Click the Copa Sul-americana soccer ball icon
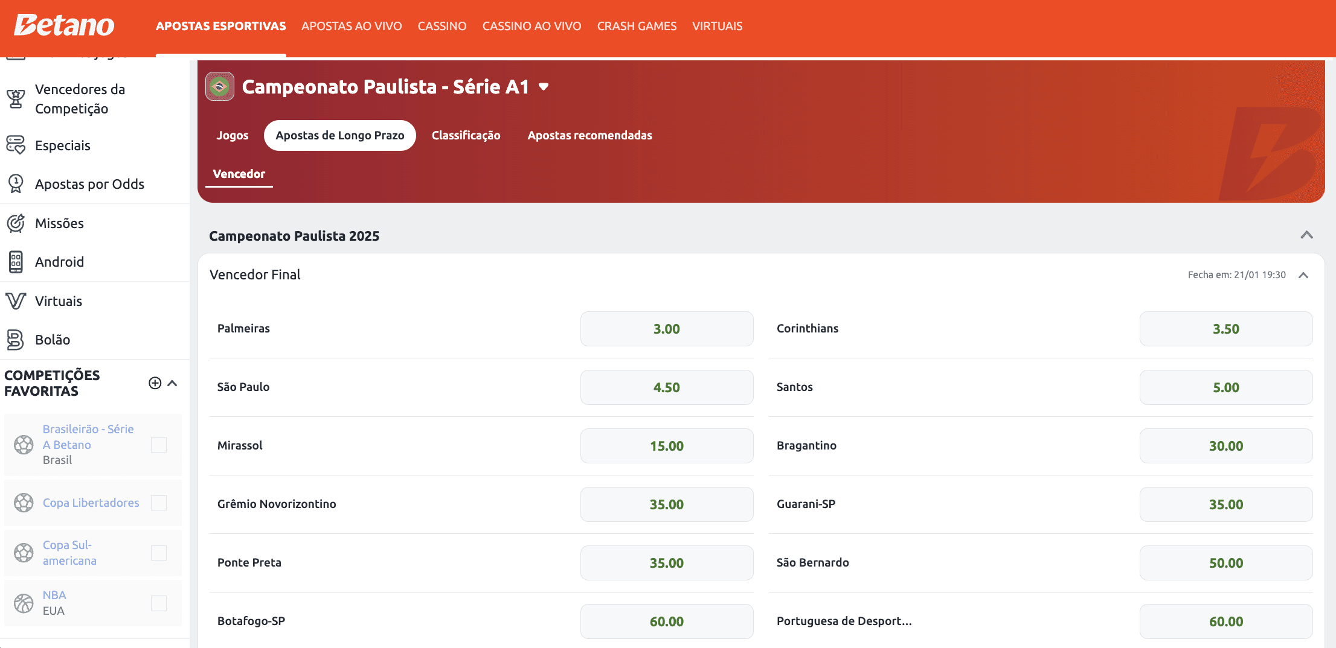Image resolution: width=1336 pixels, height=648 pixels. click(24, 553)
